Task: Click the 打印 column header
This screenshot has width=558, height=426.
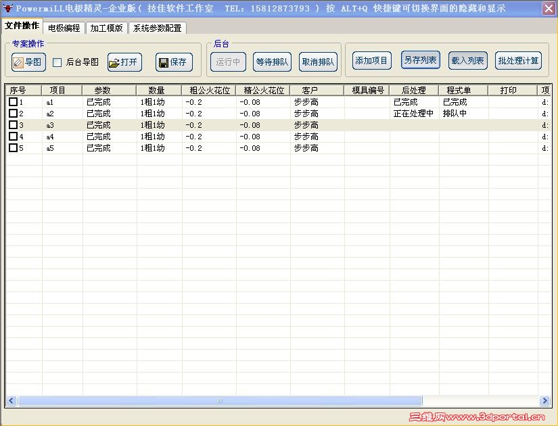Action: [513, 91]
